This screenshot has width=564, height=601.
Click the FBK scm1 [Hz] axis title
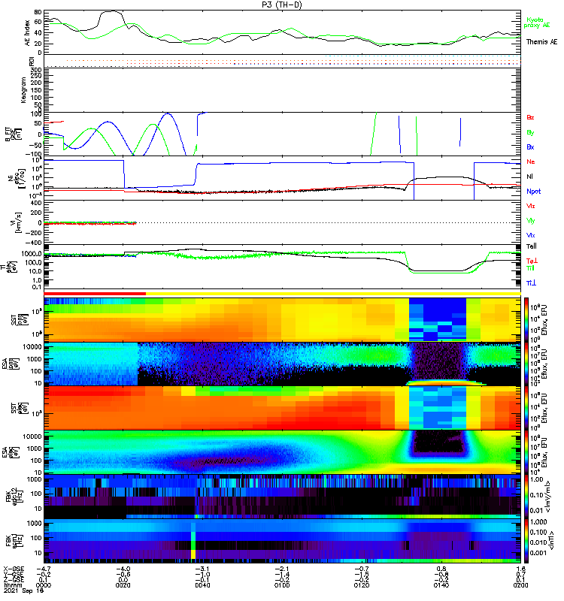pos(14,539)
